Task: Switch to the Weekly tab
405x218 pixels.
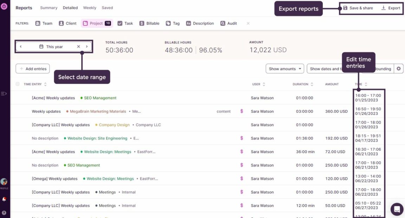Action: tap(90, 8)
